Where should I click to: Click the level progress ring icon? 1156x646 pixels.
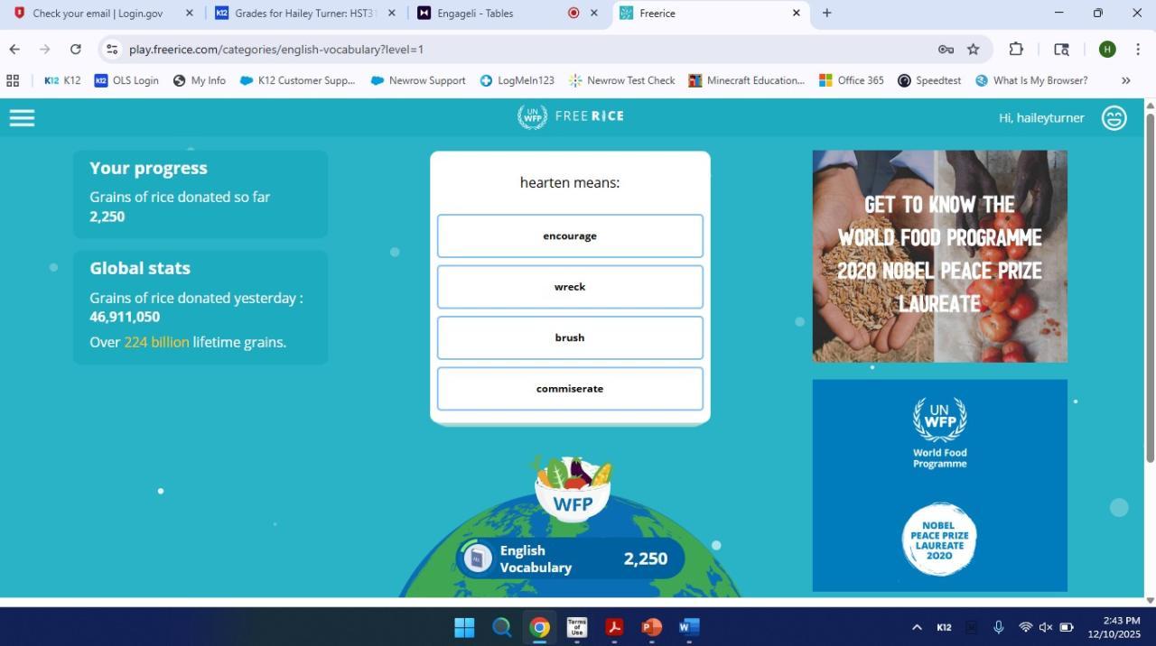click(x=477, y=558)
